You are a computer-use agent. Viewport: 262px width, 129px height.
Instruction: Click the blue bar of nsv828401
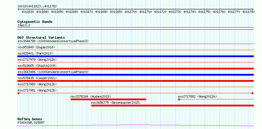pos(136,56)
